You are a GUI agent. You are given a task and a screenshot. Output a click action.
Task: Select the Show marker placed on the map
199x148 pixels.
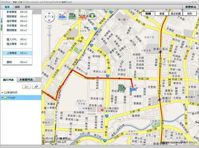pos(121,87)
